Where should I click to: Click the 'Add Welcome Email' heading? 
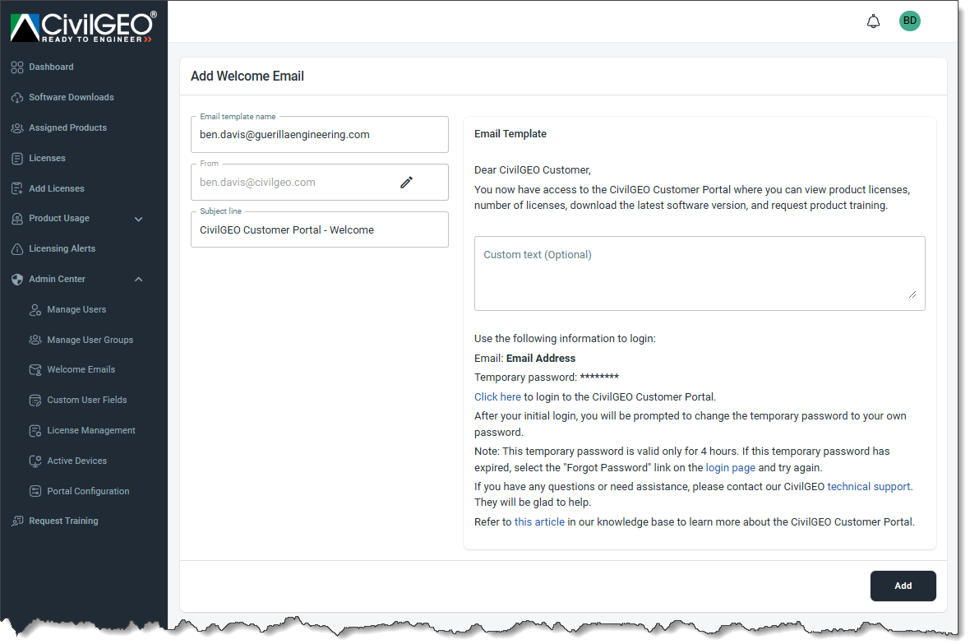pos(247,76)
